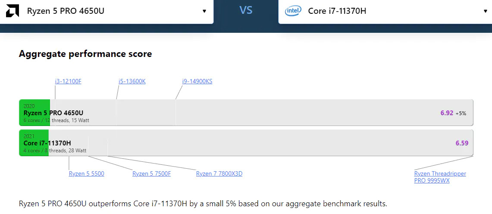
Task: Select the Ryzen 5 PRO 4650U selector field
Action: [x=107, y=11]
